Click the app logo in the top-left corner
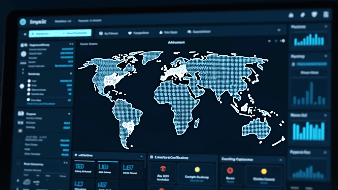This screenshot has width=338, height=190. [22, 20]
